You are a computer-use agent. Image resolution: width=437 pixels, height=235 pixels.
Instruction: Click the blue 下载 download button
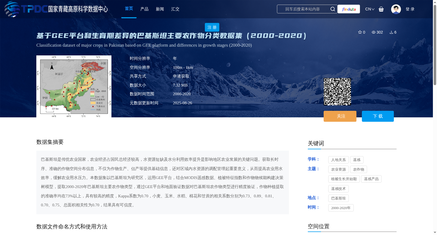[x=378, y=116]
